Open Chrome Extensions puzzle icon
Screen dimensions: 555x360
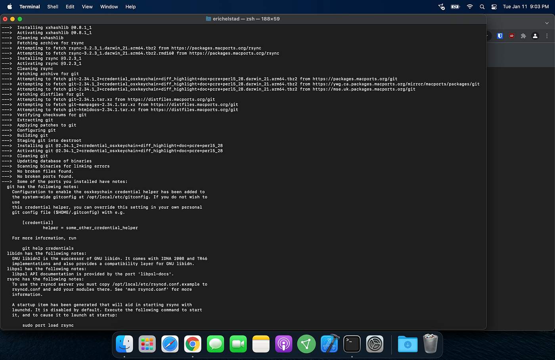click(x=523, y=36)
